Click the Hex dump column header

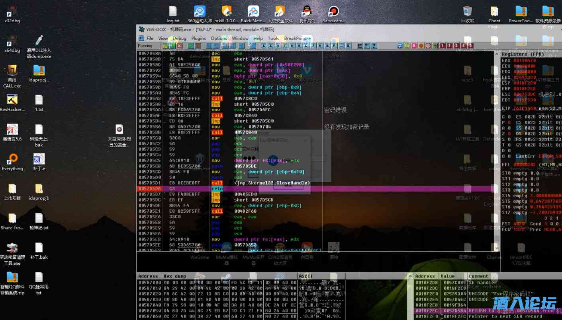174,276
